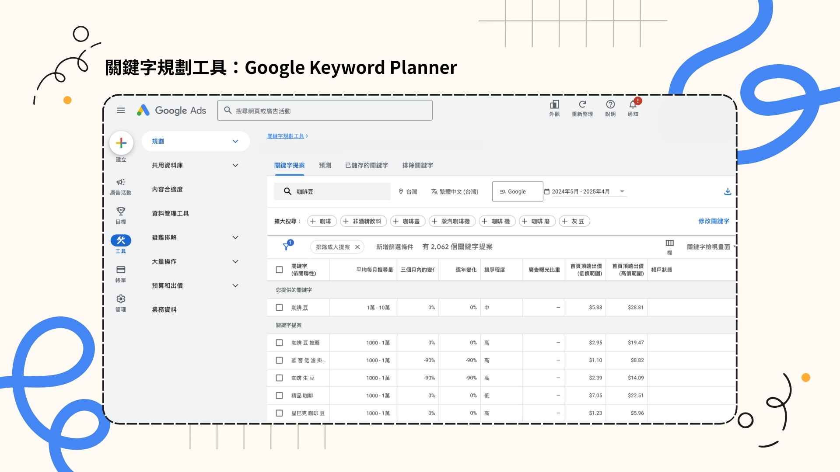Add 咖啡壺 to broaden search

point(408,221)
